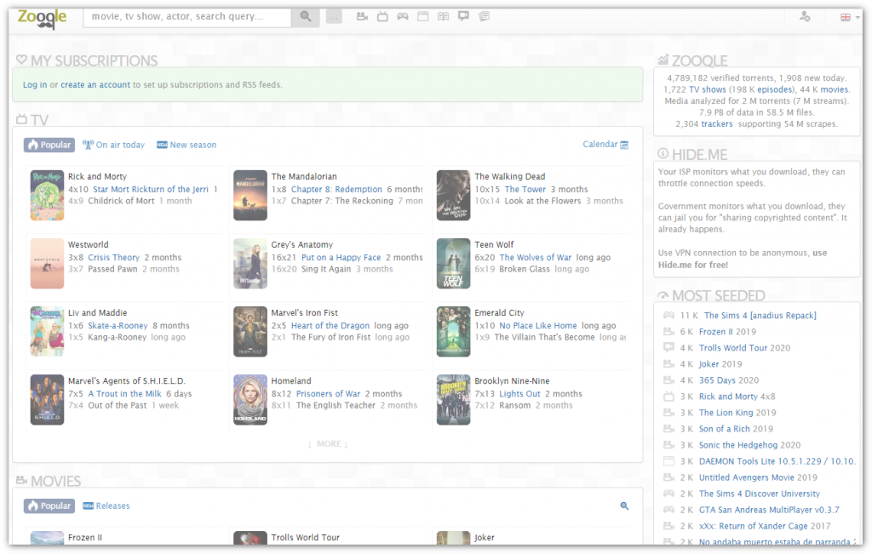This screenshot has width=872, height=554.
Task: Select the Popular tab in TV section
Action: [49, 145]
